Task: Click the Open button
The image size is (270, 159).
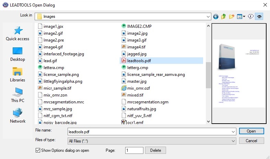Action: click(x=251, y=131)
